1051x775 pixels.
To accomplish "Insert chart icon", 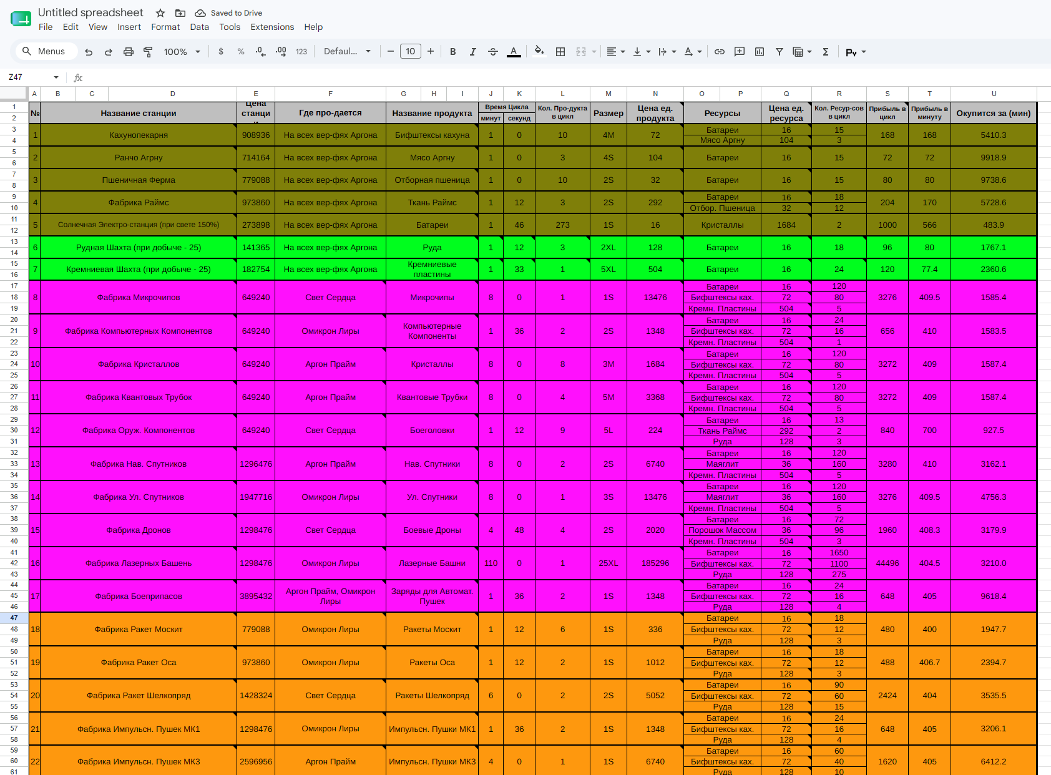I will pos(760,52).
